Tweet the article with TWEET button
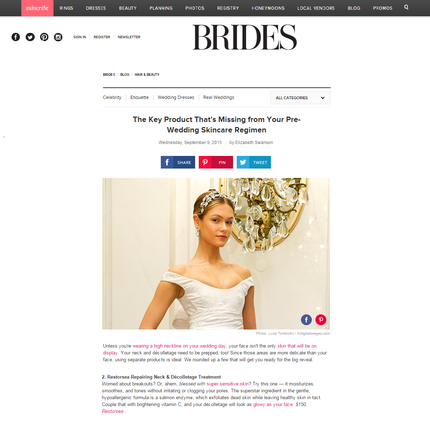Viewport: 430px width, 436px height. point(254,162)
